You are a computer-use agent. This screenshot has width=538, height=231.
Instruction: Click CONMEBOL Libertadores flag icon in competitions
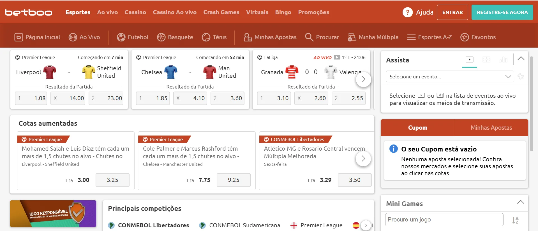click(111, 225)
